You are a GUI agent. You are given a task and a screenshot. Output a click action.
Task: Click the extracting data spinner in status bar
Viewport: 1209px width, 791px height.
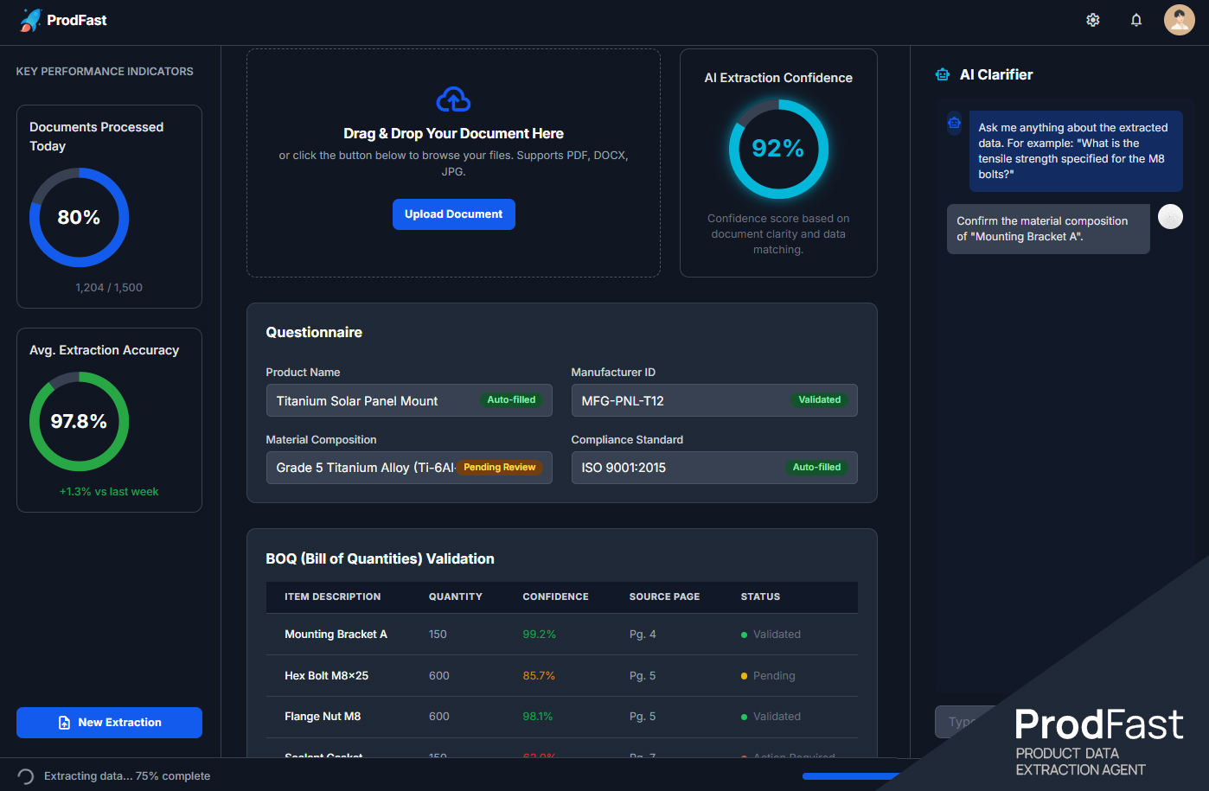[x=24, y=776]
